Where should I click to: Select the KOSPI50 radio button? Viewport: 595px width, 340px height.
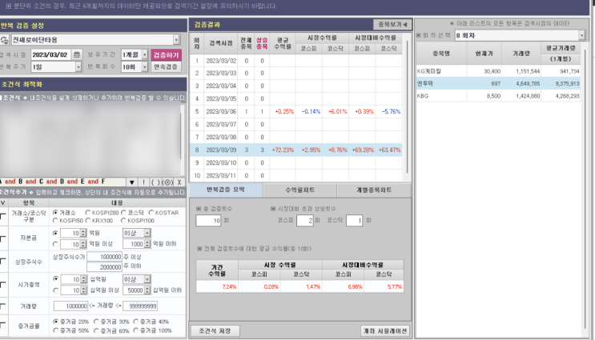(56, 220)
